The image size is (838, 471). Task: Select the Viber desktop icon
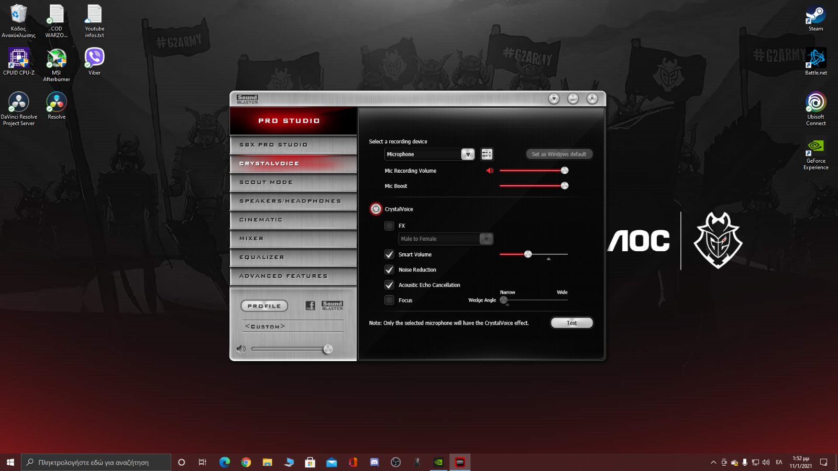click(94, 61)
